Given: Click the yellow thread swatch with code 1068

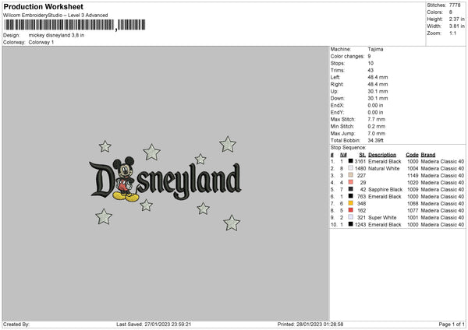Looking at the screenshot, I should [351, 203].
